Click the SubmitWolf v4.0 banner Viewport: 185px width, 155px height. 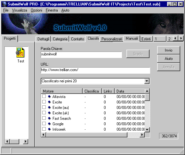(92, 24)
